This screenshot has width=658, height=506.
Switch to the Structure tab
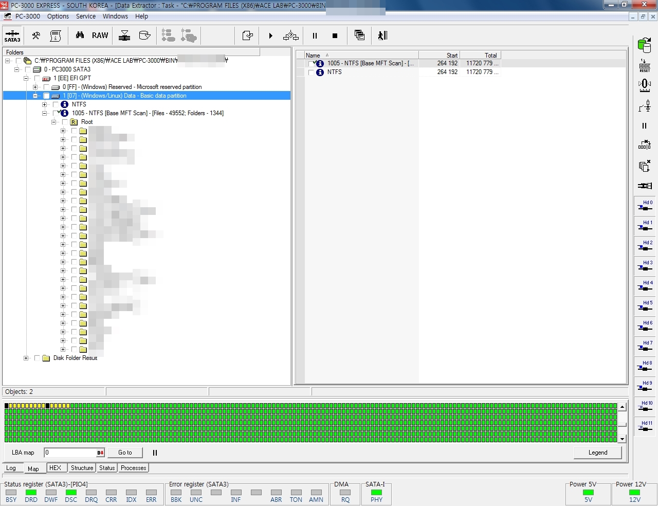[82, 468]
